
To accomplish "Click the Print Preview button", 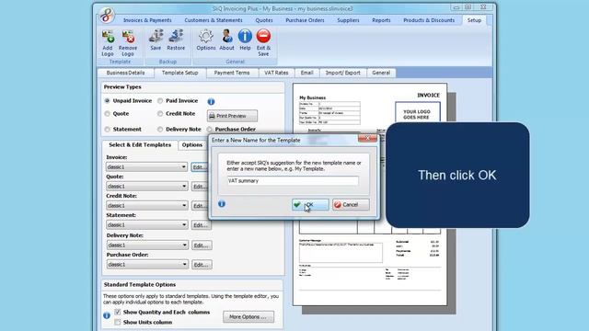I will pos(232,116).
